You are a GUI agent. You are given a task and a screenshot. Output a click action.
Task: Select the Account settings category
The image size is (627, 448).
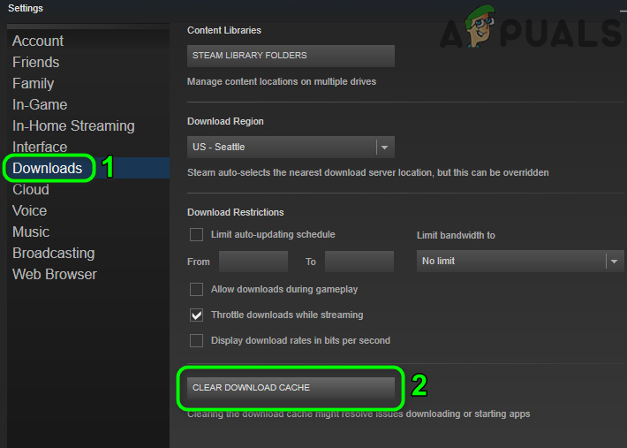[x=38, y=41]
